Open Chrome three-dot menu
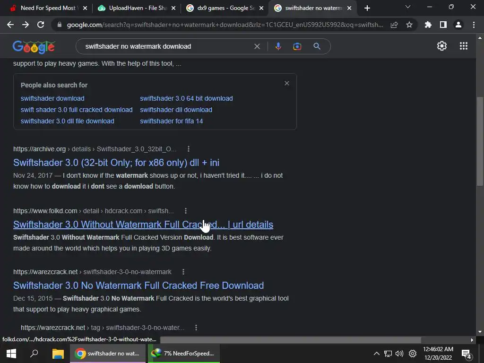 474,25
